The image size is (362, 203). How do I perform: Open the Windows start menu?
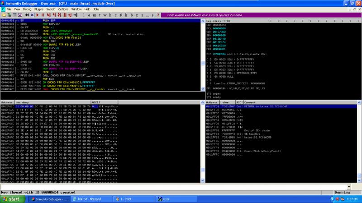point(13,199)
